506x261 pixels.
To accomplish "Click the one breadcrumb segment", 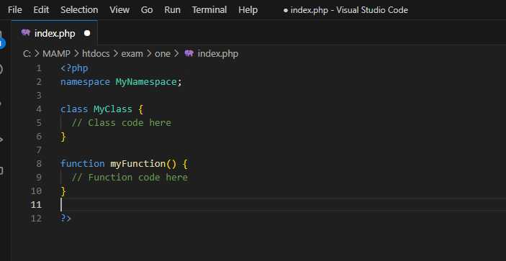I will coord(163,54).
